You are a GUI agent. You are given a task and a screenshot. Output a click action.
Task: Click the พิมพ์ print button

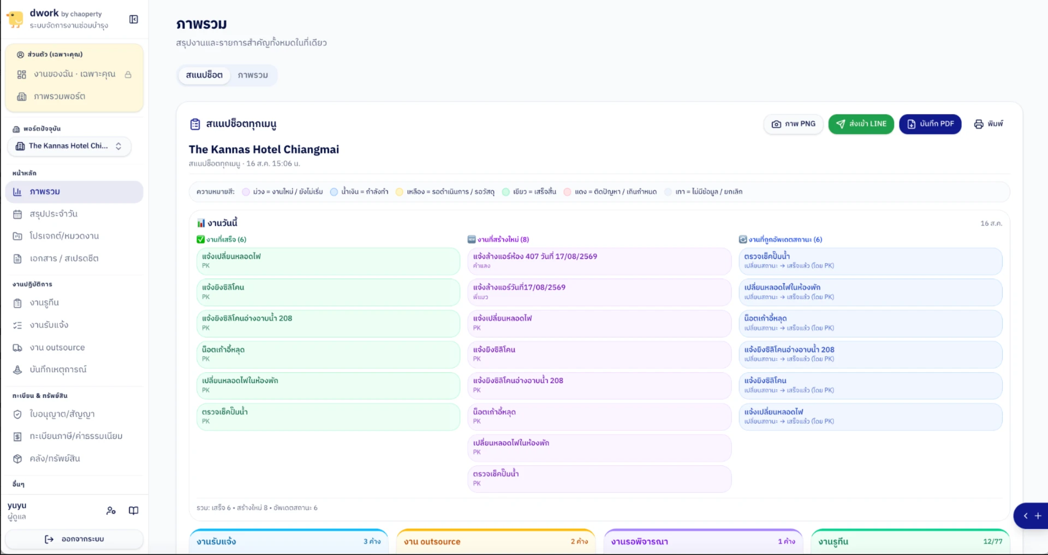pos(989,124)
